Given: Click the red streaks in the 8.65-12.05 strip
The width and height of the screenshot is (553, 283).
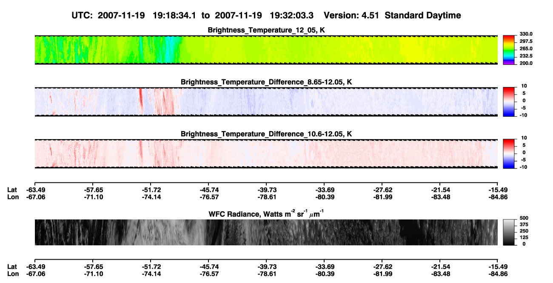Looking at the screenshot, I should (162, 101).
